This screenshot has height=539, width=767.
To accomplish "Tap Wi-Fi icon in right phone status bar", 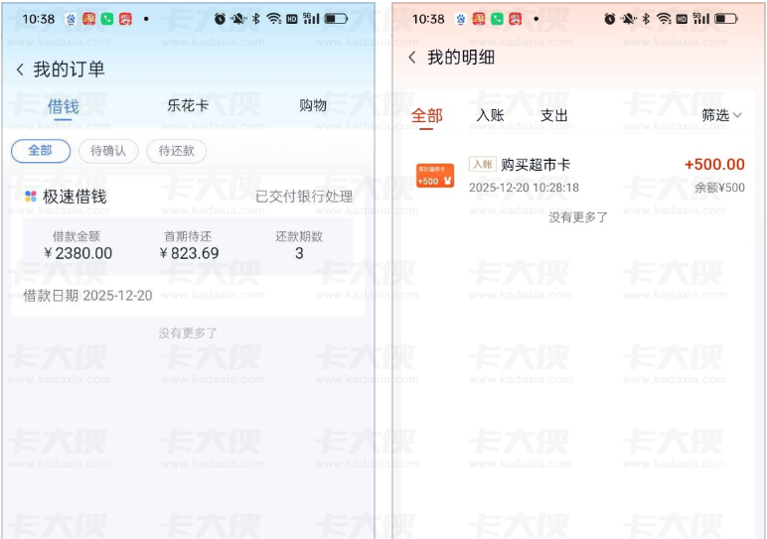I will 664,19.
